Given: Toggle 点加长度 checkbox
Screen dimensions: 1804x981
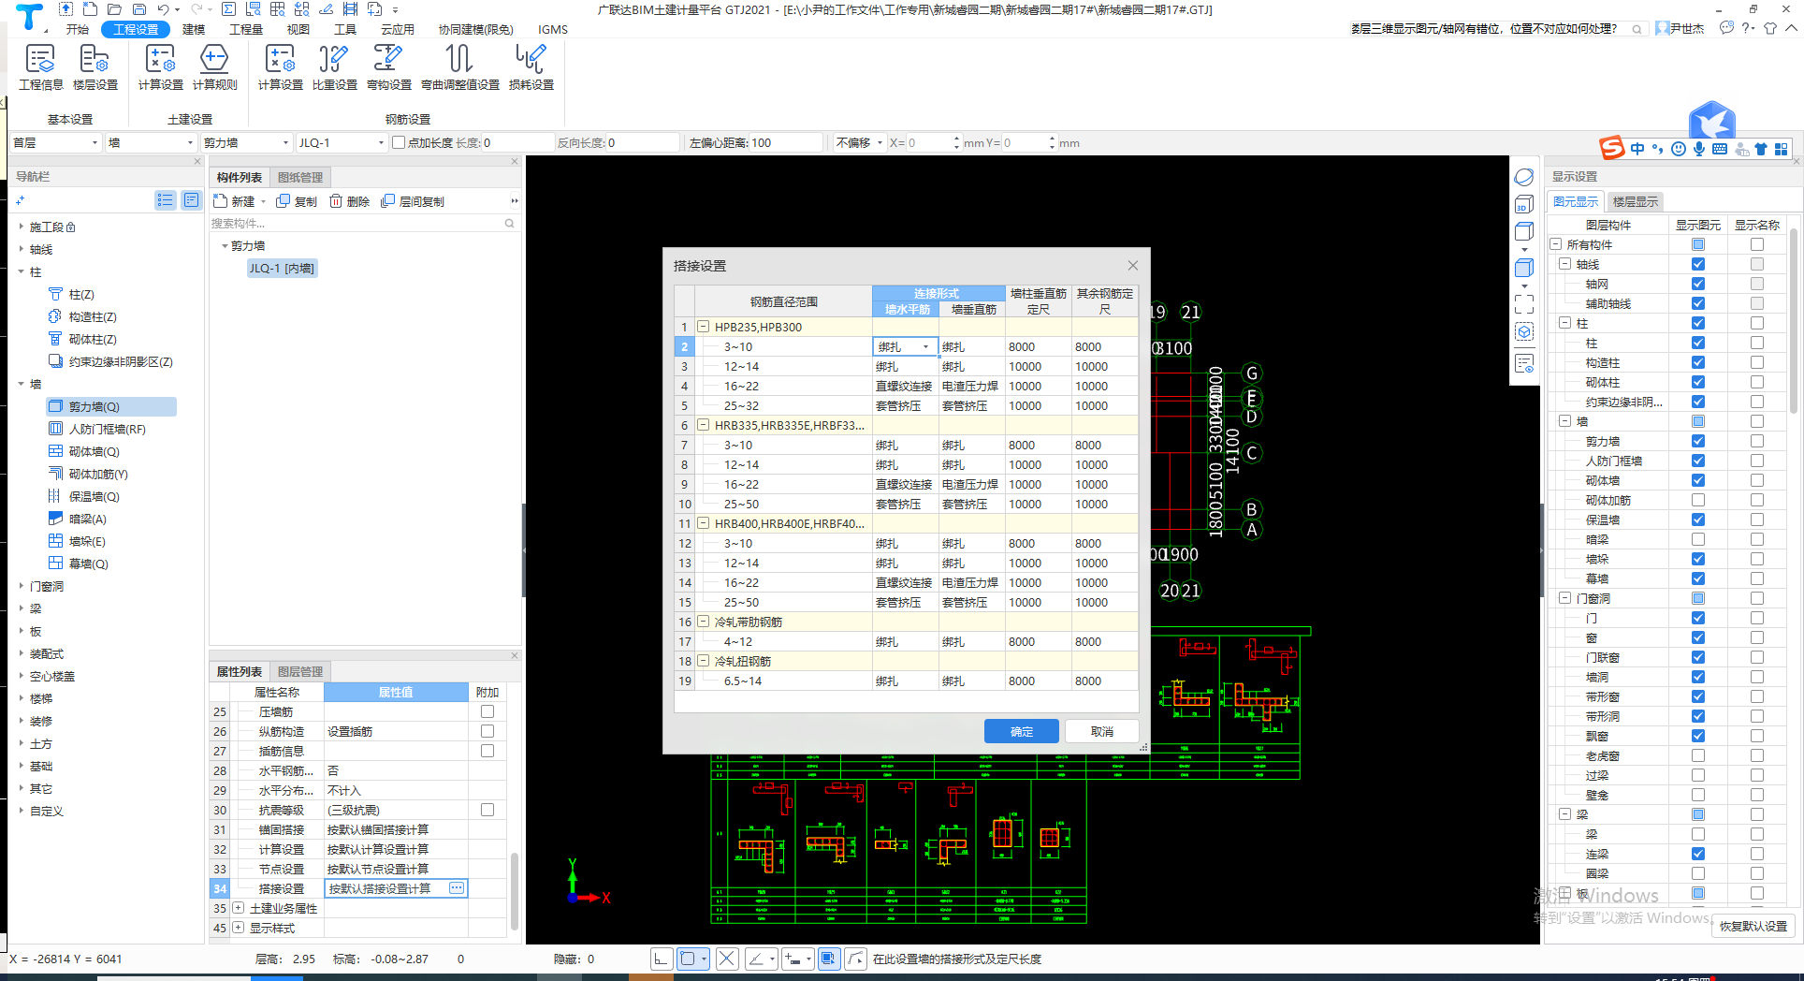Looking at the screenshot, I should 399,142.
